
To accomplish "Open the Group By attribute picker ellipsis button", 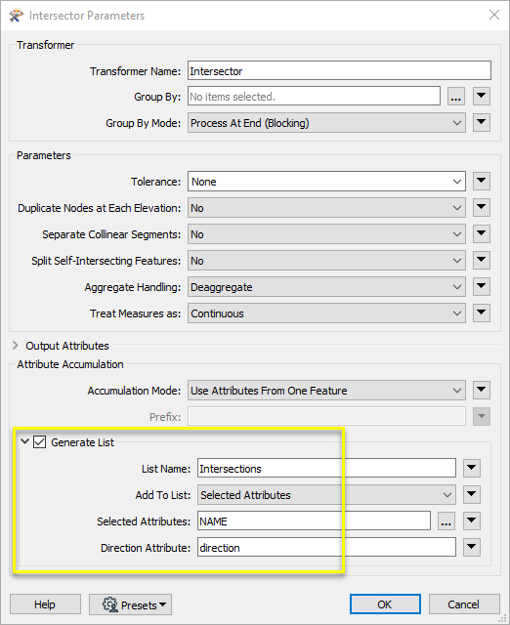I will pyautogui.click(x=456, y=97).
